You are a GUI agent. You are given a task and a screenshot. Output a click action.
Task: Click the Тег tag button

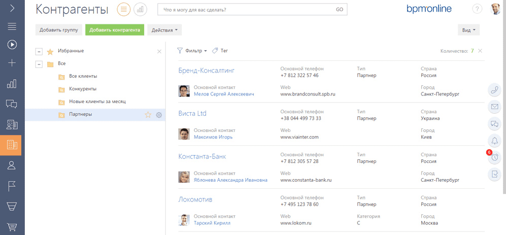tap(220, 51)
